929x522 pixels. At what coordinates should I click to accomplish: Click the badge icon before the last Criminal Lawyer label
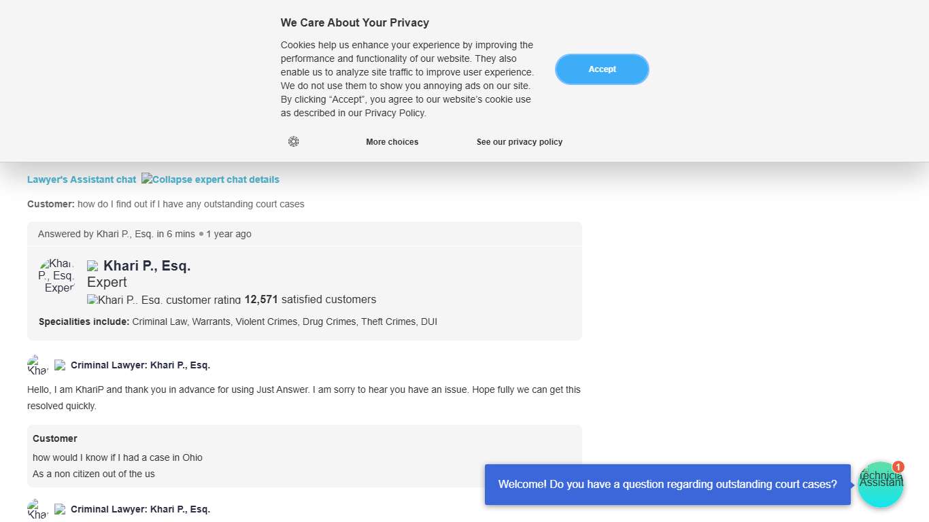coord(60,509)
